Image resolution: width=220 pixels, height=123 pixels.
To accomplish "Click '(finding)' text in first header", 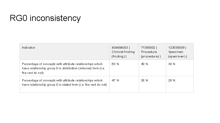I will click(x=118, y=56).
